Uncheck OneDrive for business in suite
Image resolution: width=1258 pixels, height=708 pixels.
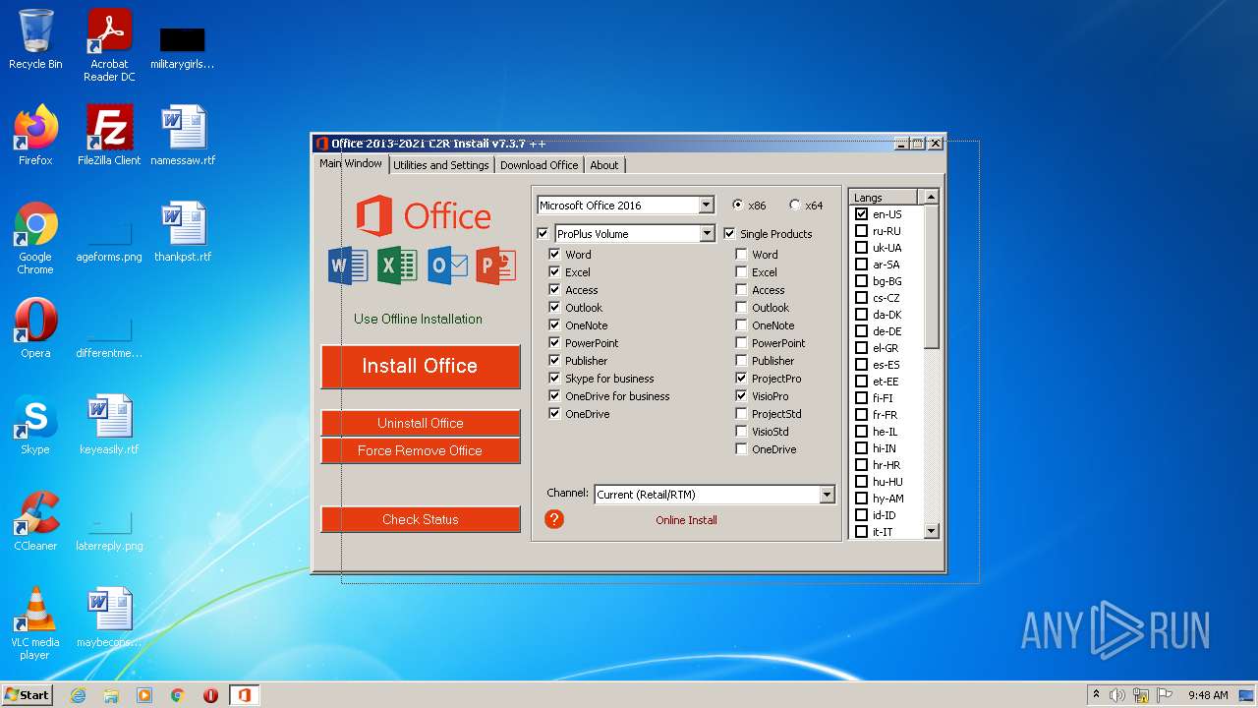[x=554, y=395]
